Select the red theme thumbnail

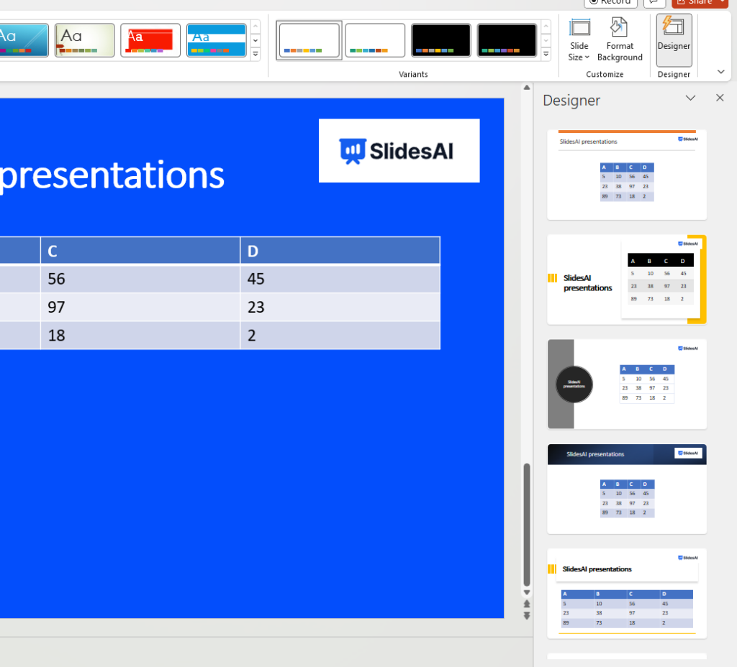click(150, 40)
